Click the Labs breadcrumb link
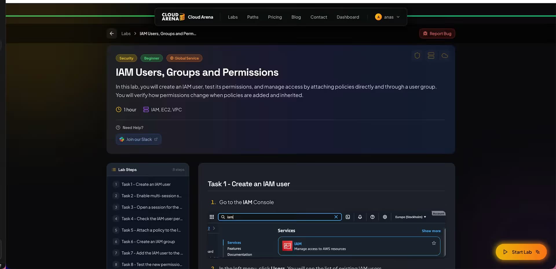 click(x=126, y=34)
